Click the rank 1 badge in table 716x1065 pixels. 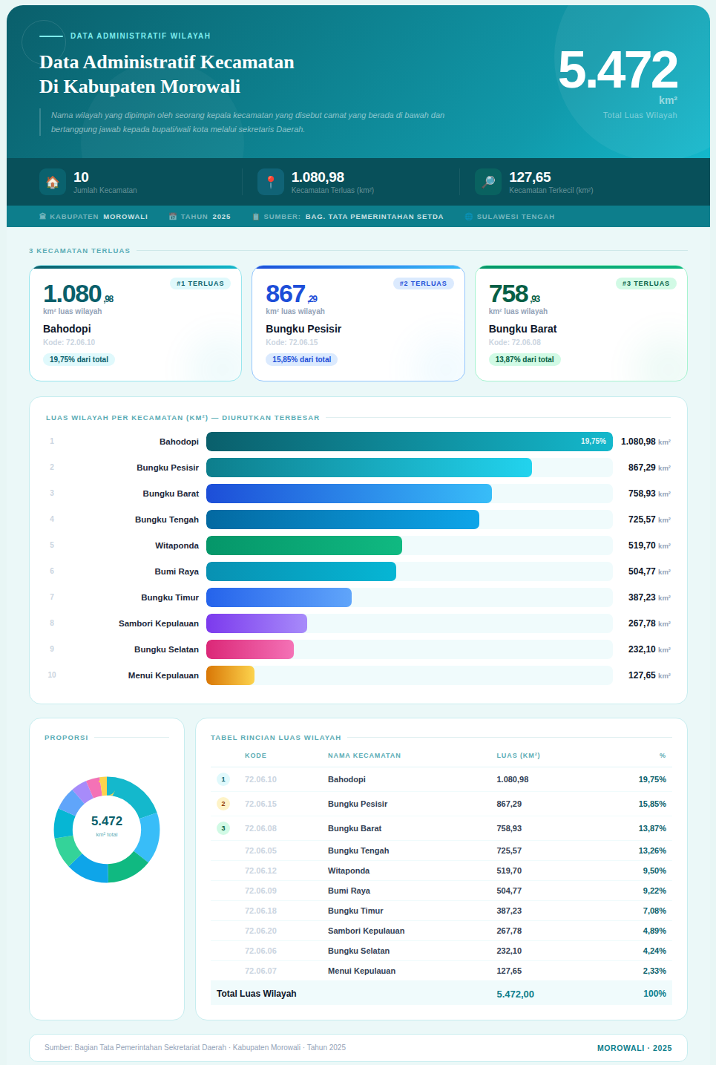pos(223,779)
